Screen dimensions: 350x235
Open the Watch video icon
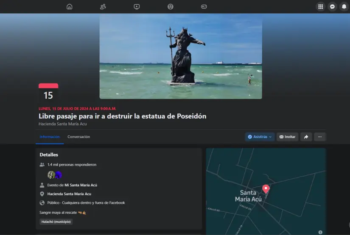[x=137, y=6]
